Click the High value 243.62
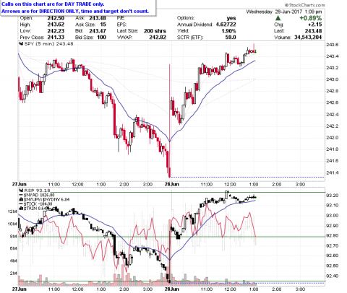Image resolution: width=347 pixels, height=293 pixels. pyautogui.click(x=56, y=25)
